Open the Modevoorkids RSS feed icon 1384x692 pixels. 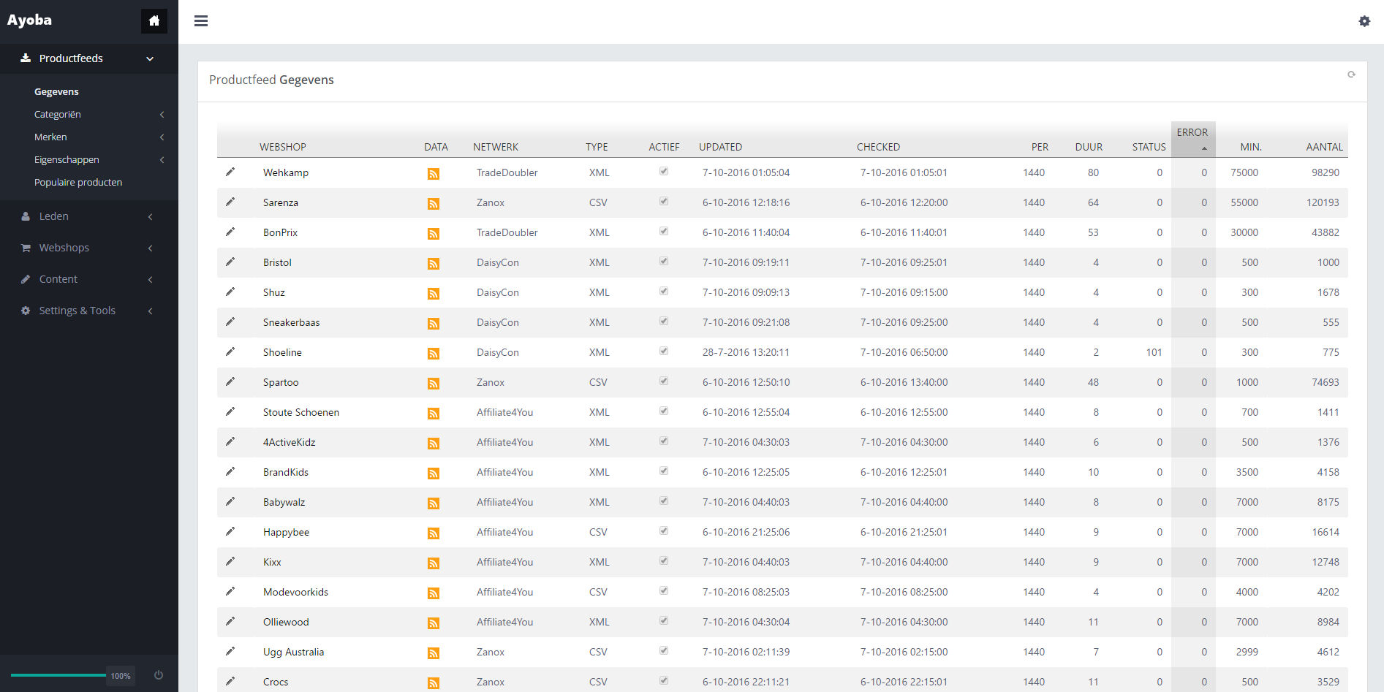(x=434, y=593)
